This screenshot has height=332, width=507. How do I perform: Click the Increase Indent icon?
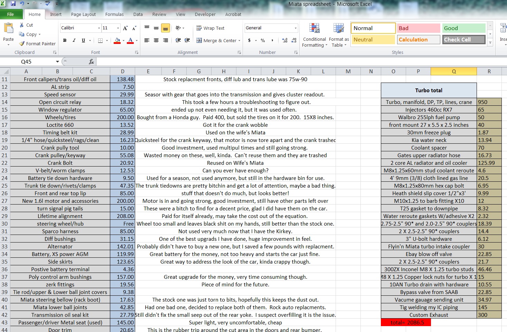(187, 40)
